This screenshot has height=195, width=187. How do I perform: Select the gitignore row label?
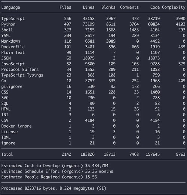(12, 86)
